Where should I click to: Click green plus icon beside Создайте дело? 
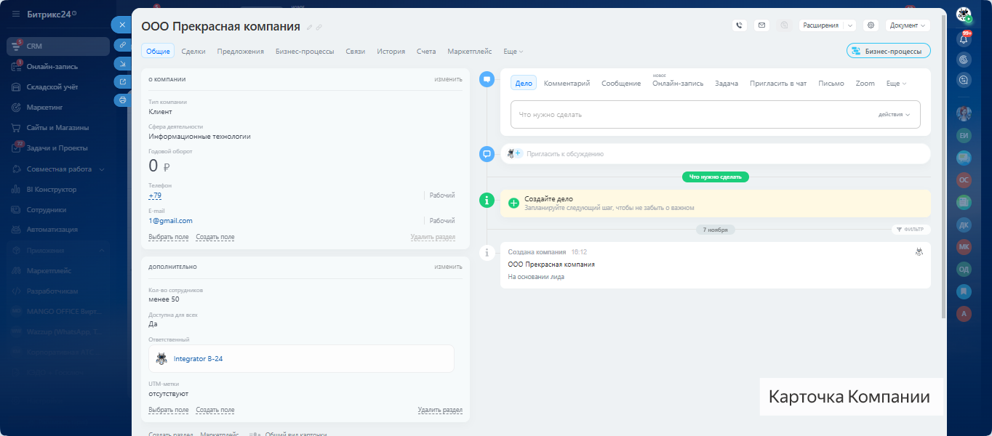click(x=513, y=203)
